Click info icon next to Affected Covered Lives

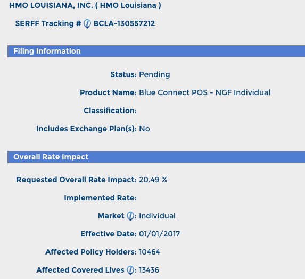130,270
